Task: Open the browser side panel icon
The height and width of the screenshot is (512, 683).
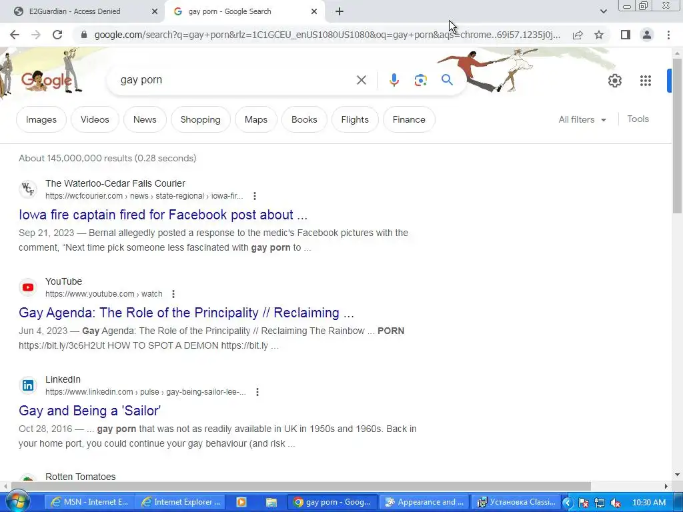Action: 626,35
